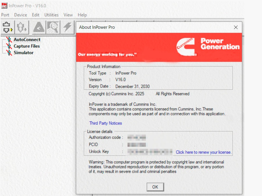Close the About InPower Pro dialog
Viewport: 262px width, 196px height.
(x=236, y=27)
